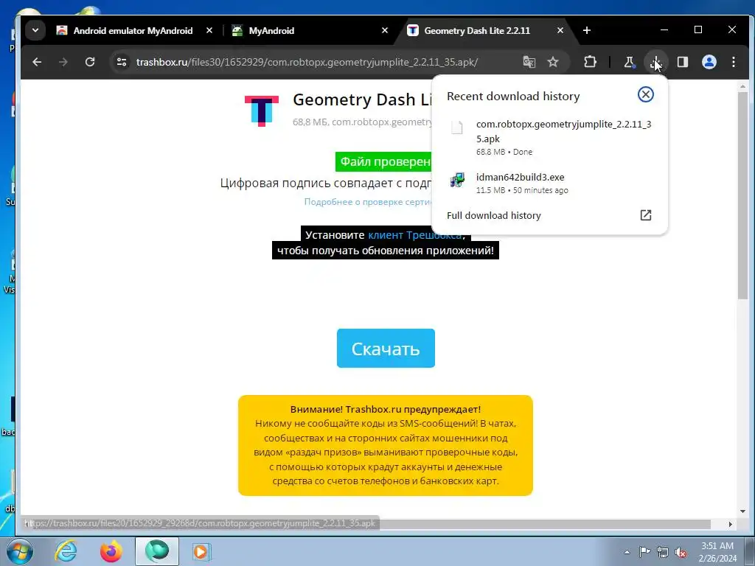Open a new browser tab

point(586,30)
